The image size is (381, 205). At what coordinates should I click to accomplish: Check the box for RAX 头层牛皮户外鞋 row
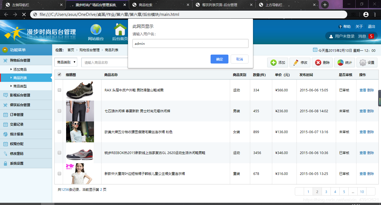[x=59, y=90]
